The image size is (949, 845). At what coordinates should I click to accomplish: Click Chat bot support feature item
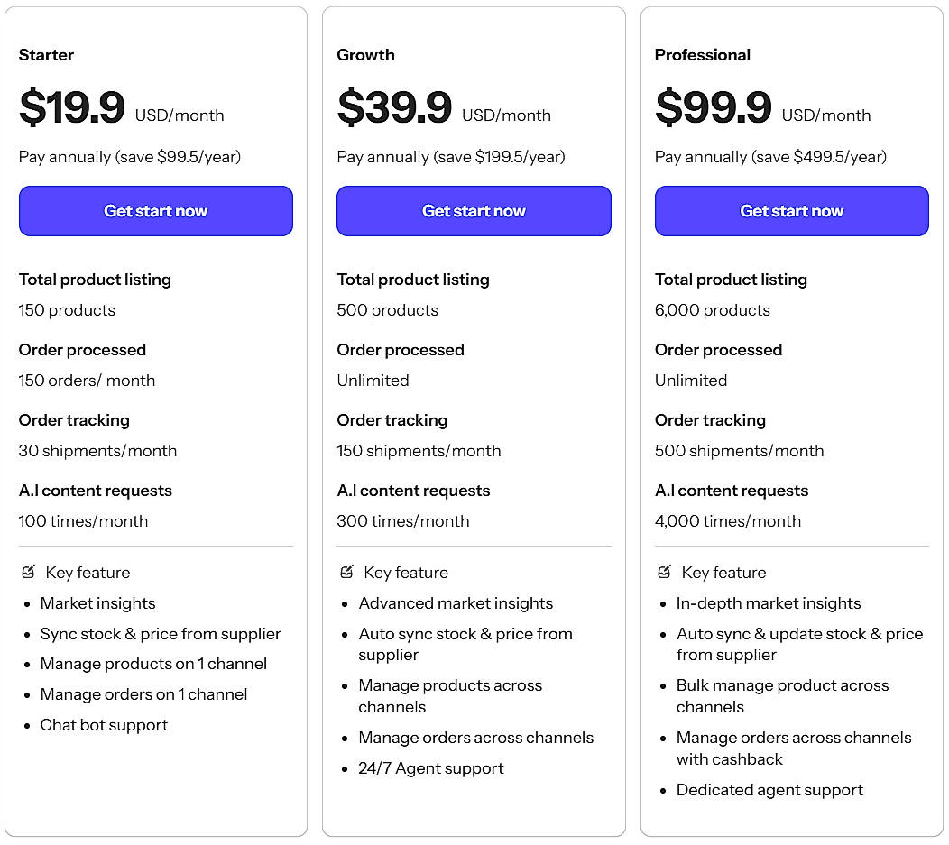point(104,725)
